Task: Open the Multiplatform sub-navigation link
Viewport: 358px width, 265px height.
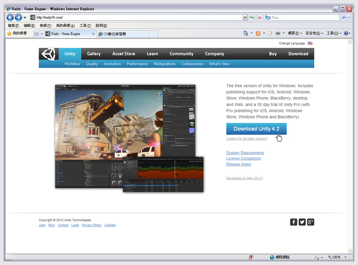Action: point(165,64)
